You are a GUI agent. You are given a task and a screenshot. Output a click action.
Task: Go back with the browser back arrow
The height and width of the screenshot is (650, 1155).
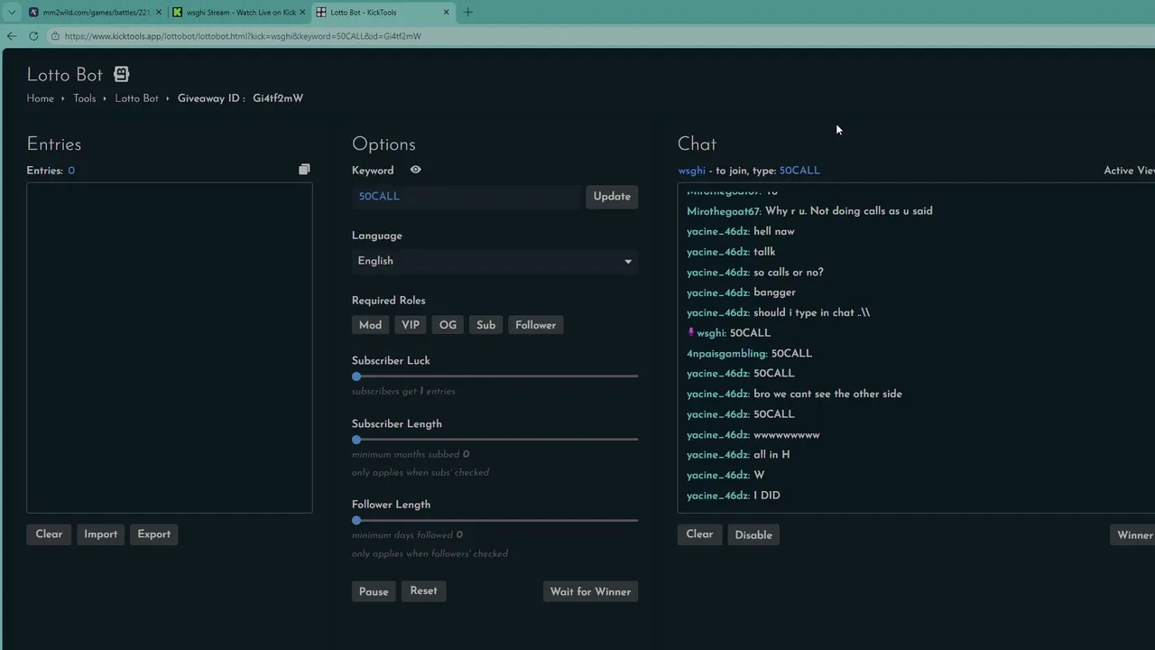(11, 36)
